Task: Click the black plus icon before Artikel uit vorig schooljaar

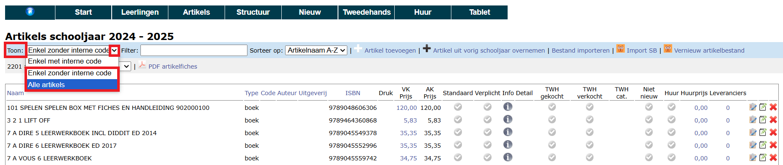Action: pyautogui.click(x=427, y=49)
